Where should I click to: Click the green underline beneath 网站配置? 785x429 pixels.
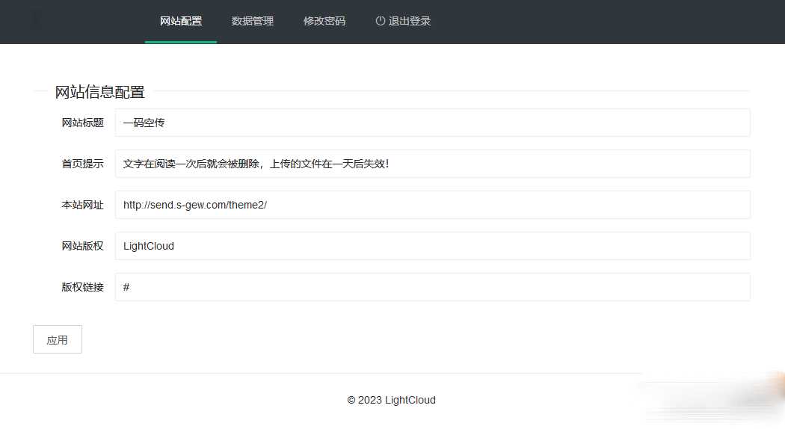181,42
